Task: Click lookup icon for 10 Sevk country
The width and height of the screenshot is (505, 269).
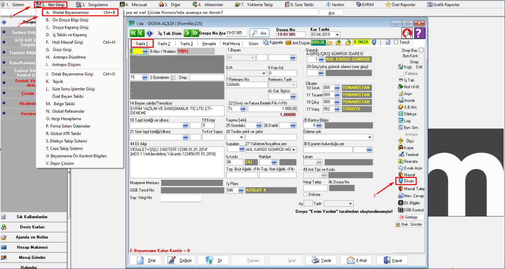Action: [x=337, y=88]
